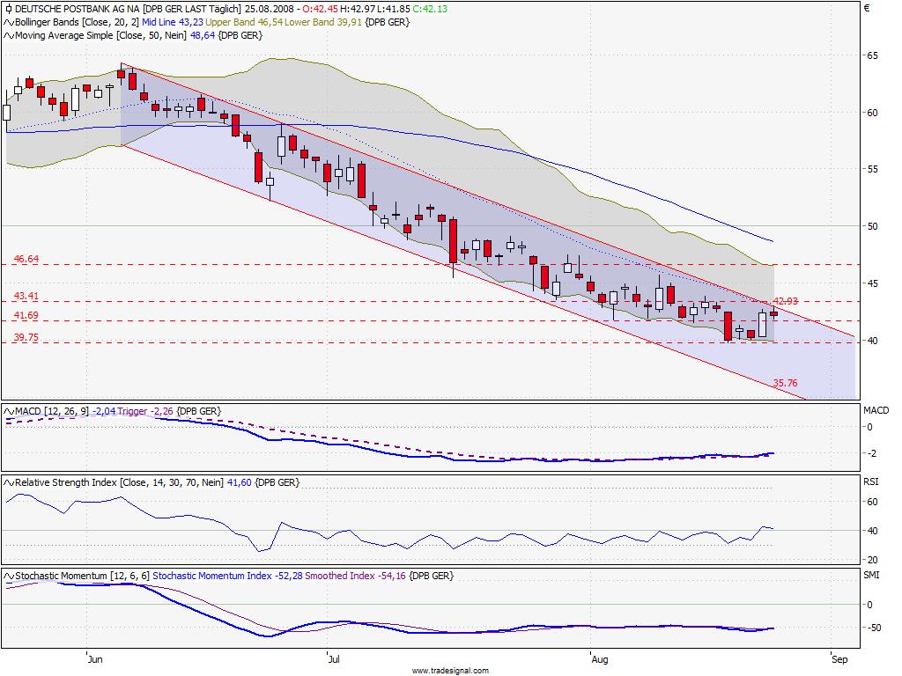Click the 50 price axis tick
902x676 pixels.
[x=872, y=226]
